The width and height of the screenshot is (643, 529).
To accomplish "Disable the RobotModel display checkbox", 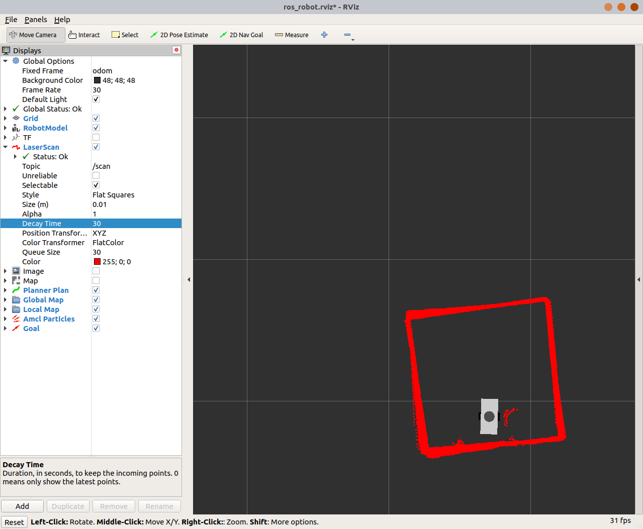I will click(96, 128).
